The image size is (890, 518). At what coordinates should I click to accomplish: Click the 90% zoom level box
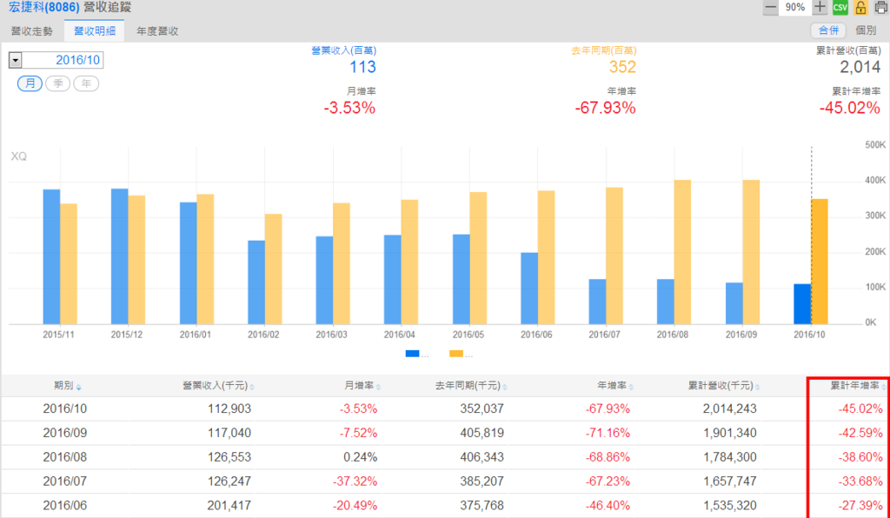tap(794, 7)
